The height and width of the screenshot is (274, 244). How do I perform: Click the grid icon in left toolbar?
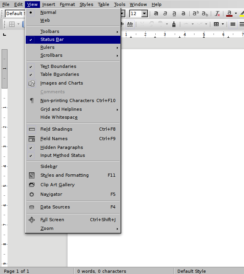12,24
